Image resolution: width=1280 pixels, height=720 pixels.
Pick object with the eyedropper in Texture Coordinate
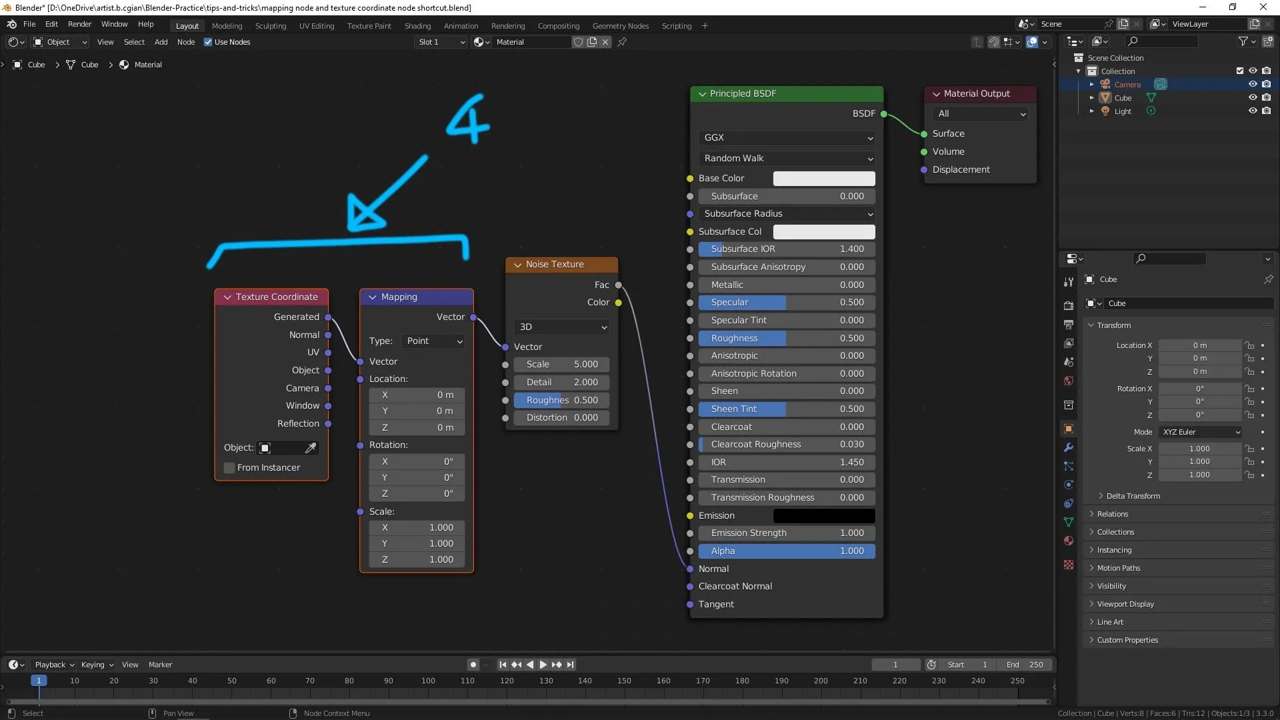click(311, 448)
